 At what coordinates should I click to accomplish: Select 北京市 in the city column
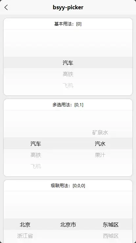point(68,225)
